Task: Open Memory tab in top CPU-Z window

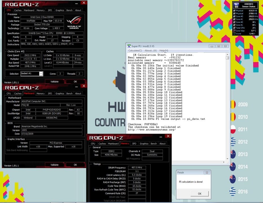Action: tap(40, 10)
